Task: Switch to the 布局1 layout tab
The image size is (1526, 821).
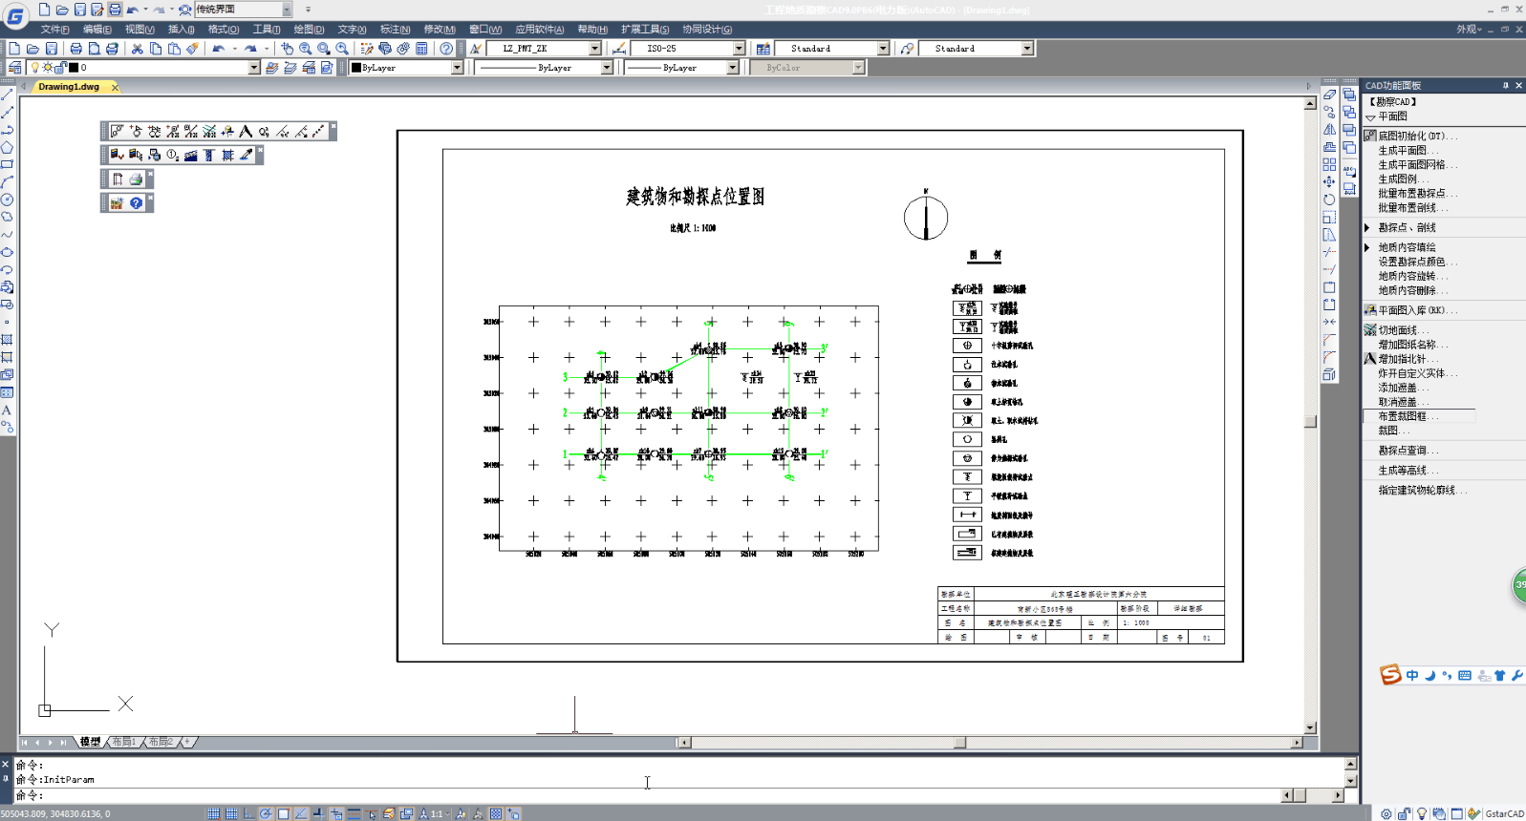Action: [x=124, y=742]
